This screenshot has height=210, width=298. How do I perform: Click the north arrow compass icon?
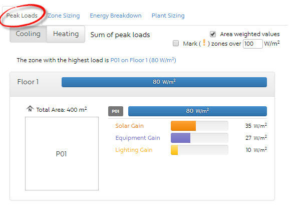30,109
